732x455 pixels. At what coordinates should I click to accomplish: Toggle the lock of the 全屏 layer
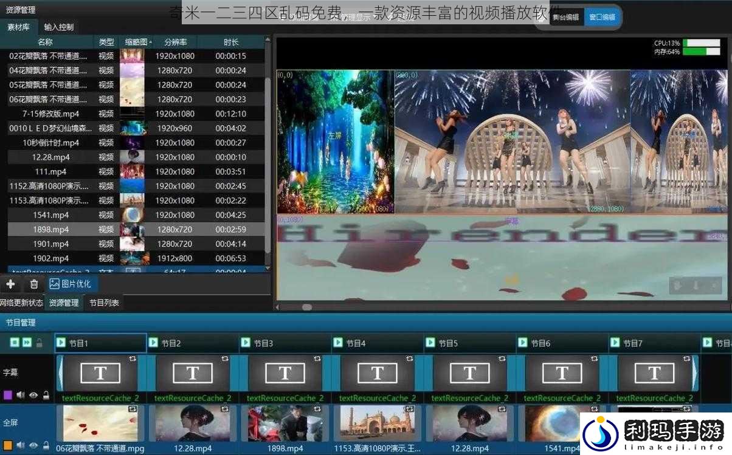tap(46, 445)
